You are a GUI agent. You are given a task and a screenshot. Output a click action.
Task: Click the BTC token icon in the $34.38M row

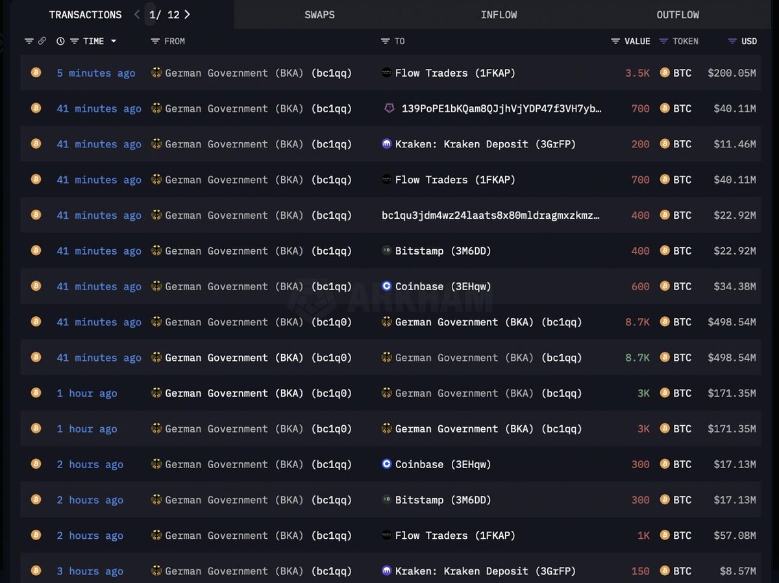coord(665,286)
